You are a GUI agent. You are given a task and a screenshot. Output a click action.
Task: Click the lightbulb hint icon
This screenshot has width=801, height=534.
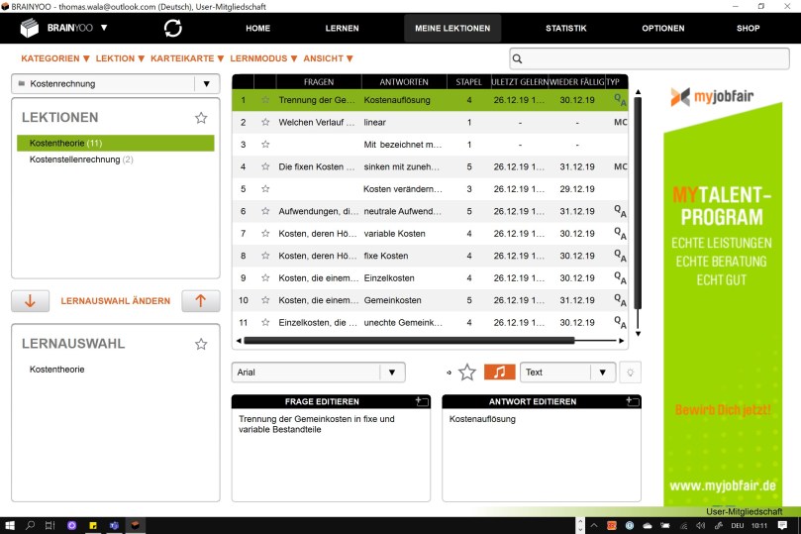[x=632, y=373]
